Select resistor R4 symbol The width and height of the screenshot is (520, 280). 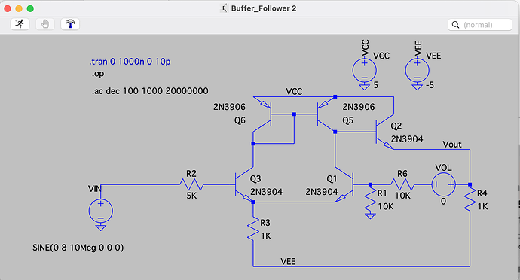point(470,199)
